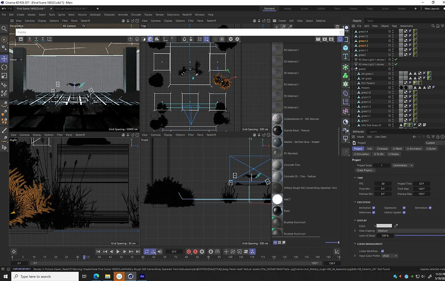This screenshot has width=445, height=281.
Task: Open the Create menu in material manager
Action: click(282, 21)
